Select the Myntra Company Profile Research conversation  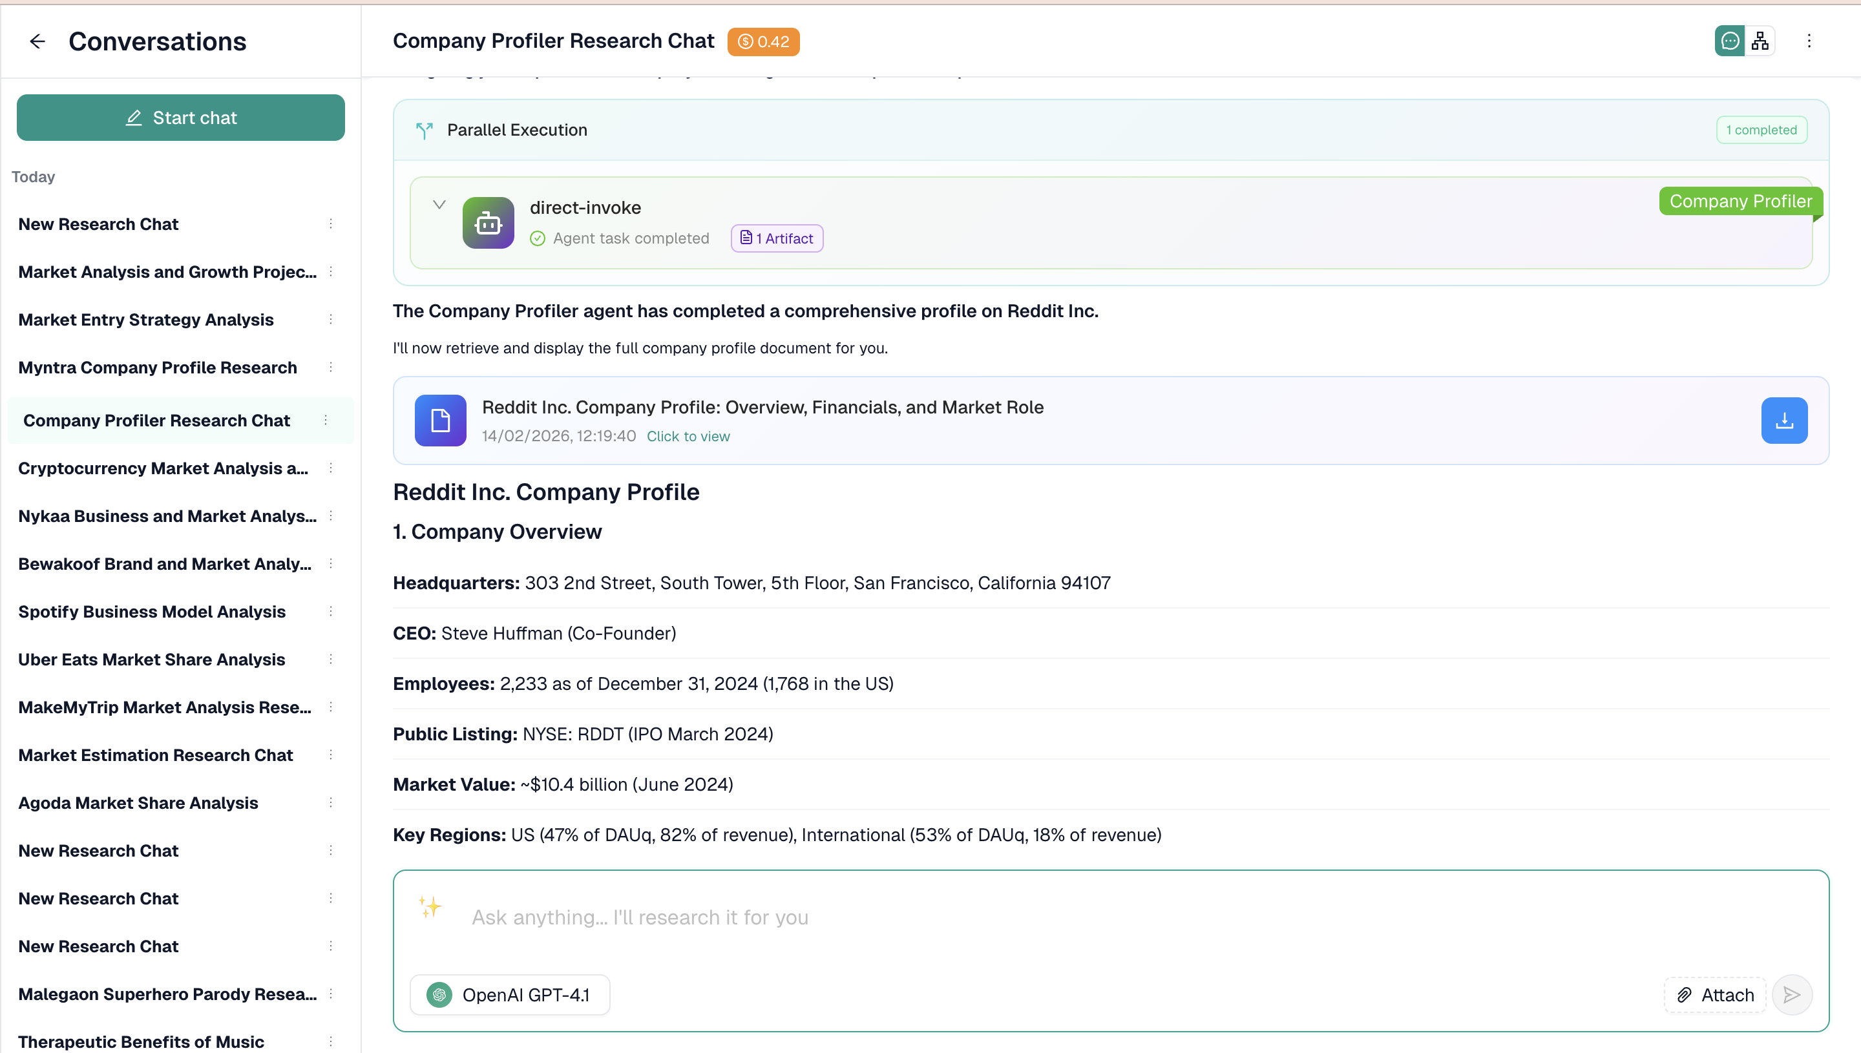(x=157, y=368)
